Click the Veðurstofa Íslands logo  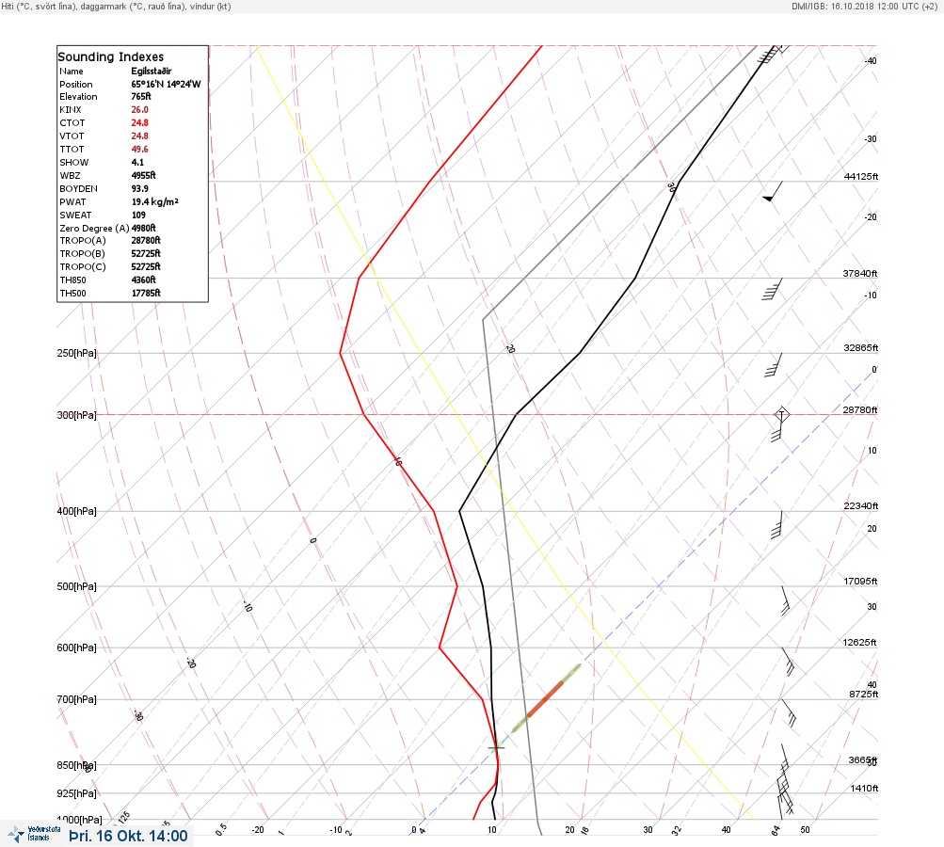[34, 835]
